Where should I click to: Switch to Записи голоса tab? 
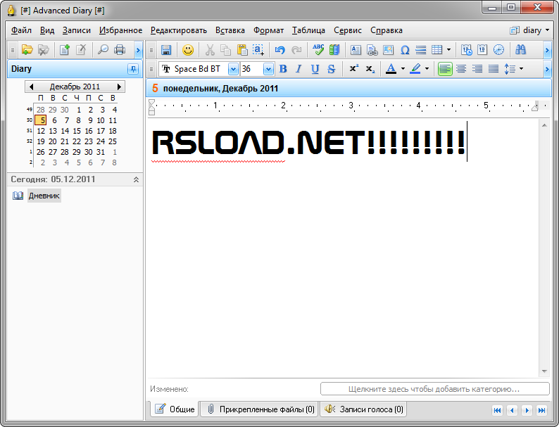point(364,409)
